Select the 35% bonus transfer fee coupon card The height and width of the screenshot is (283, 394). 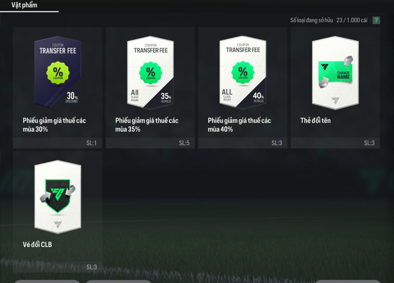point(150,88)
